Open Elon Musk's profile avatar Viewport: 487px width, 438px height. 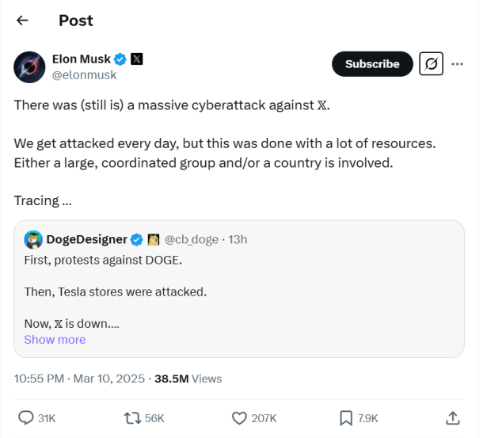(x=29, y=67)
